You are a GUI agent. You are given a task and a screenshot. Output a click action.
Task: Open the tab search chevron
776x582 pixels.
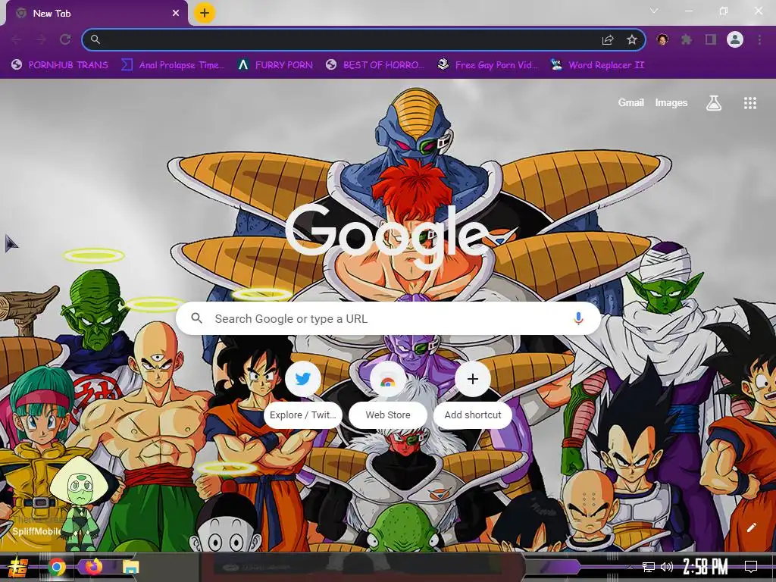[654, 11]
